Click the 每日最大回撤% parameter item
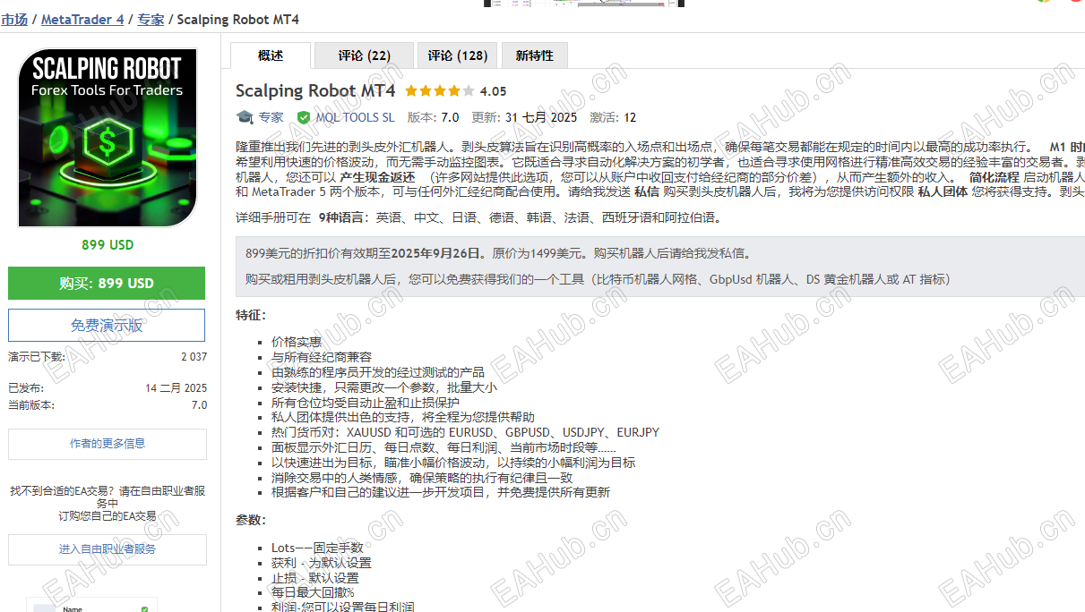 [313, 592]
